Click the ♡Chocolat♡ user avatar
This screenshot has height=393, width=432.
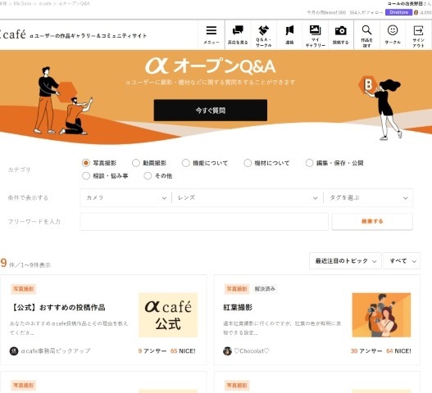227,351
